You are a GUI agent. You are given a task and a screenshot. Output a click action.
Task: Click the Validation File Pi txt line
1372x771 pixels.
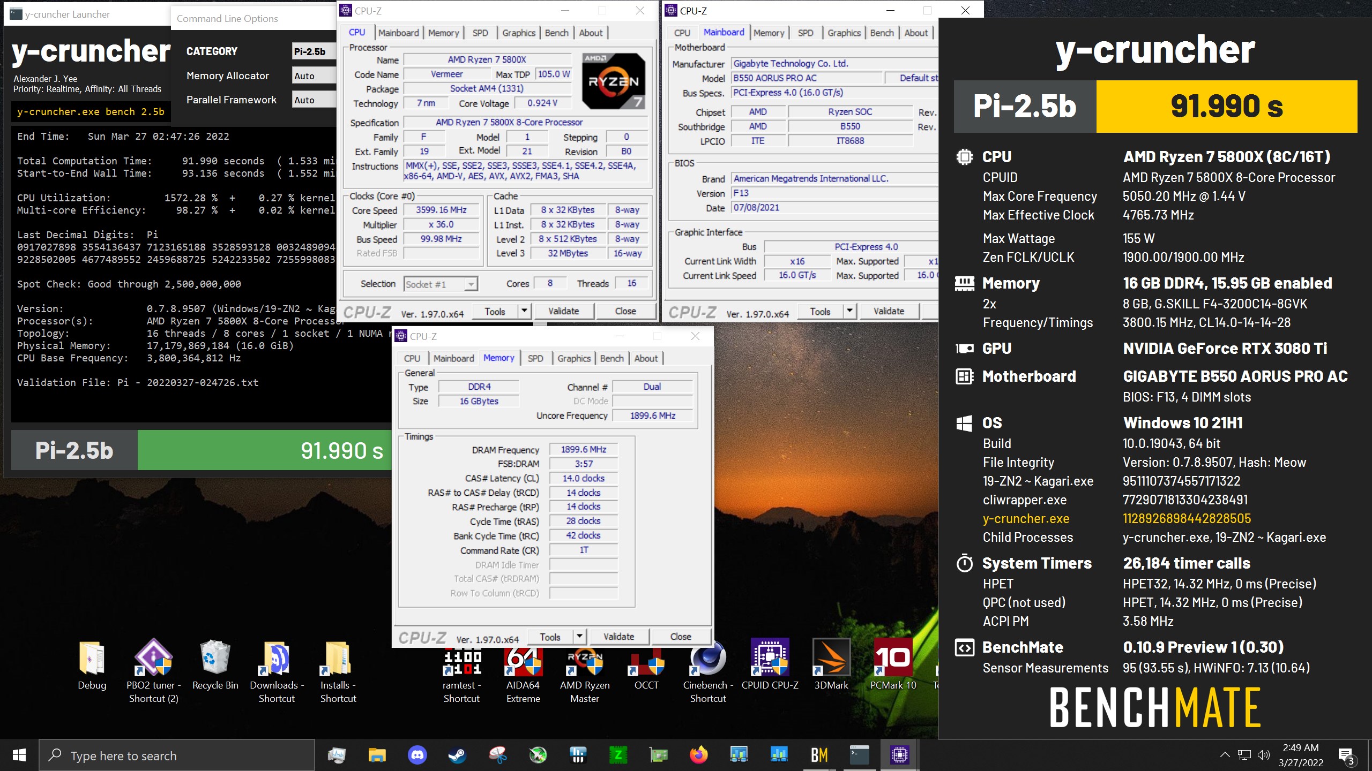click(x=138, y=382)
